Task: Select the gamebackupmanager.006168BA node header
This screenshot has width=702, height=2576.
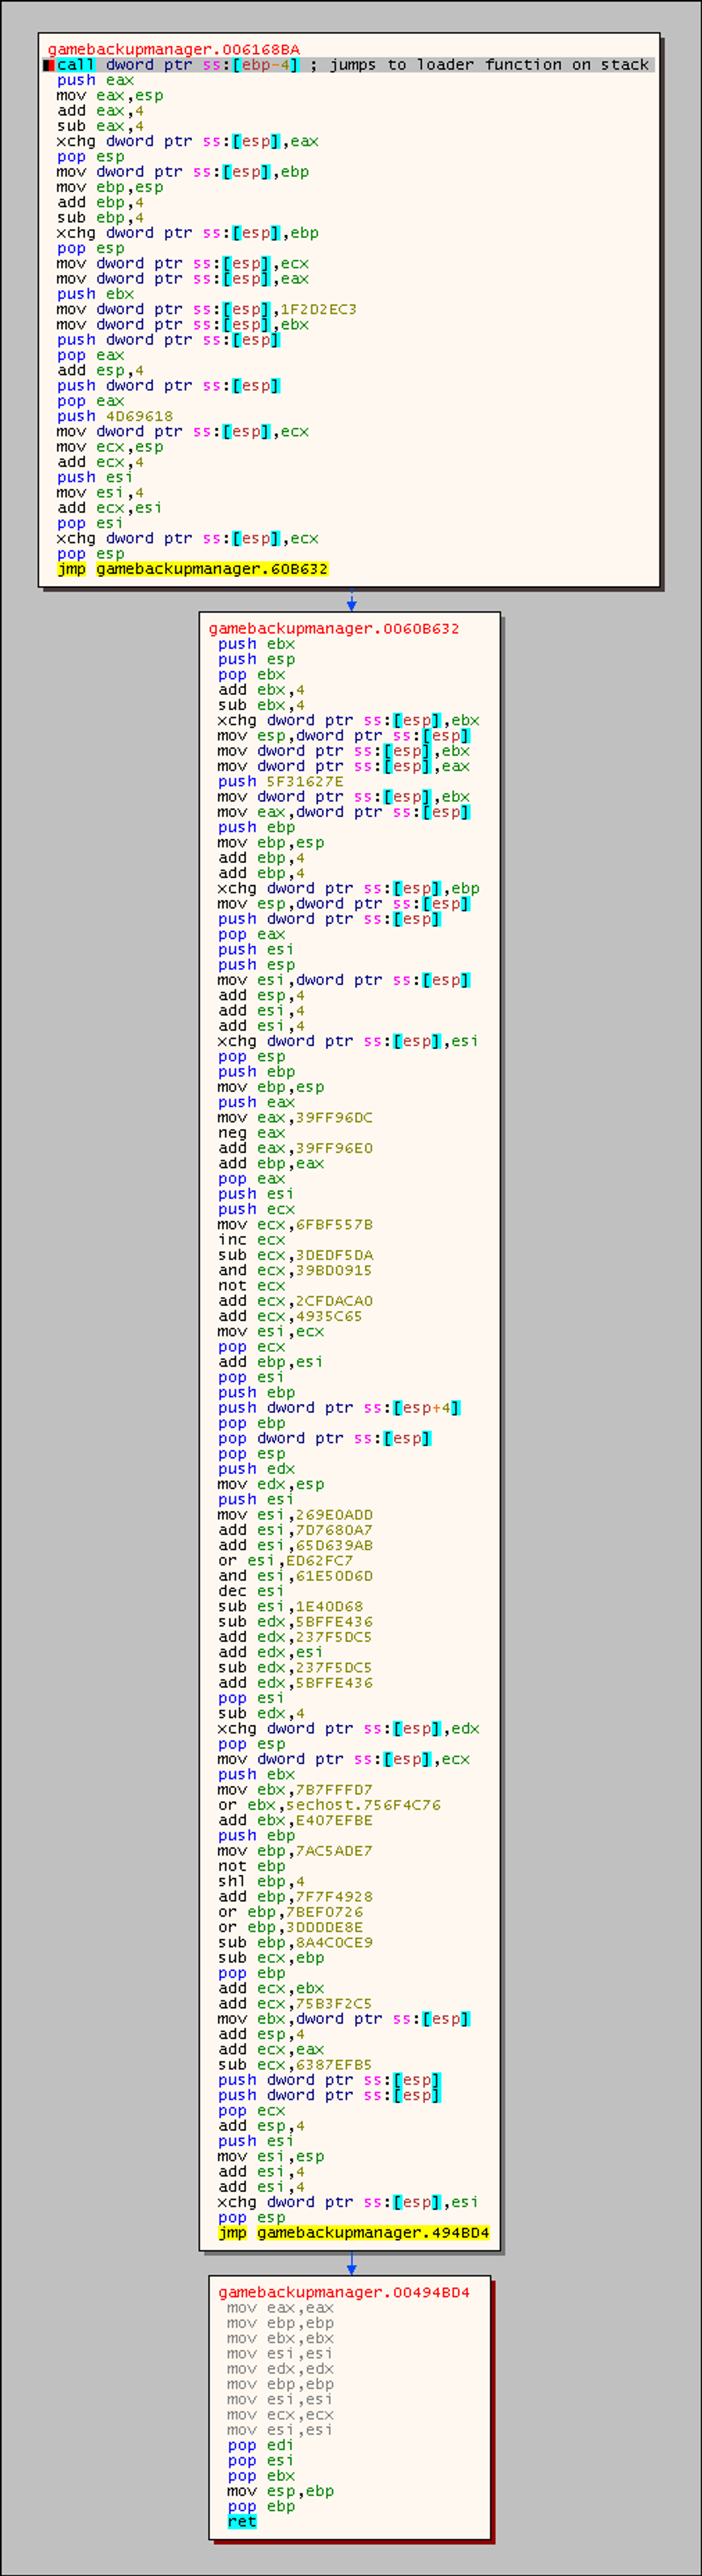Action: pos(174,49)
